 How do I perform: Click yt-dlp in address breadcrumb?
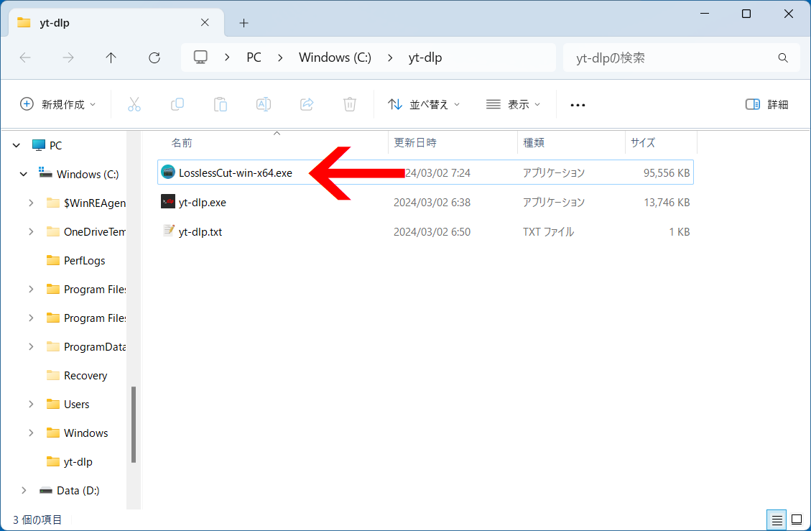coord(425,57)
